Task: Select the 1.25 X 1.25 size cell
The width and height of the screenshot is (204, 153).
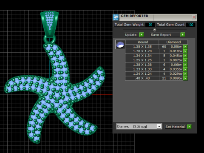Action: pos(142,60)
